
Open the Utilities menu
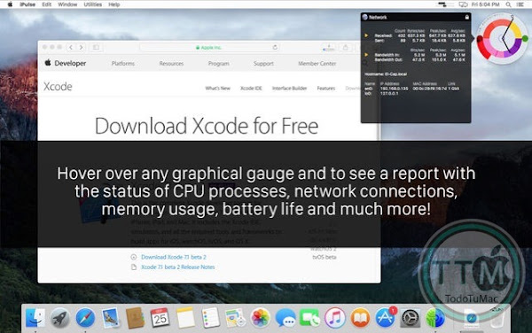[x=92, y=4]
